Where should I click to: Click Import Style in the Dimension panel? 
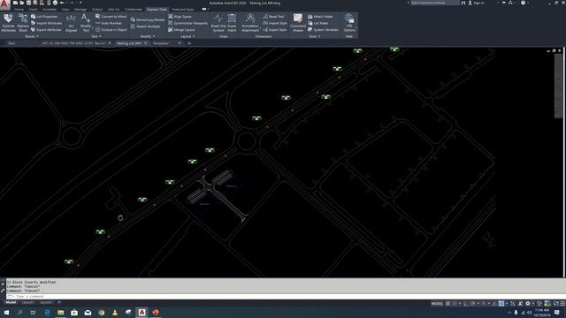click(275, 23)
